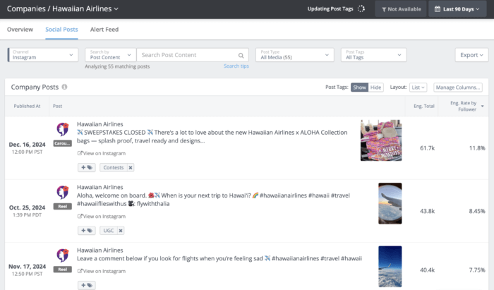Click the sort arrow on Eng. Rate by Follower
This screenshot has height=290, width=494.
tap(482, 106)
